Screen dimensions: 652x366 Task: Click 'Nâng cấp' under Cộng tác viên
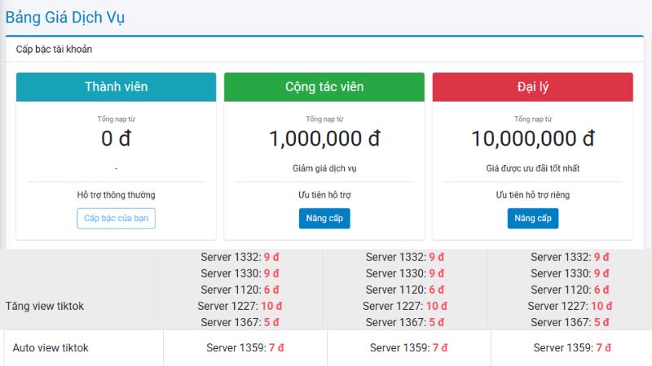[324, 218]
